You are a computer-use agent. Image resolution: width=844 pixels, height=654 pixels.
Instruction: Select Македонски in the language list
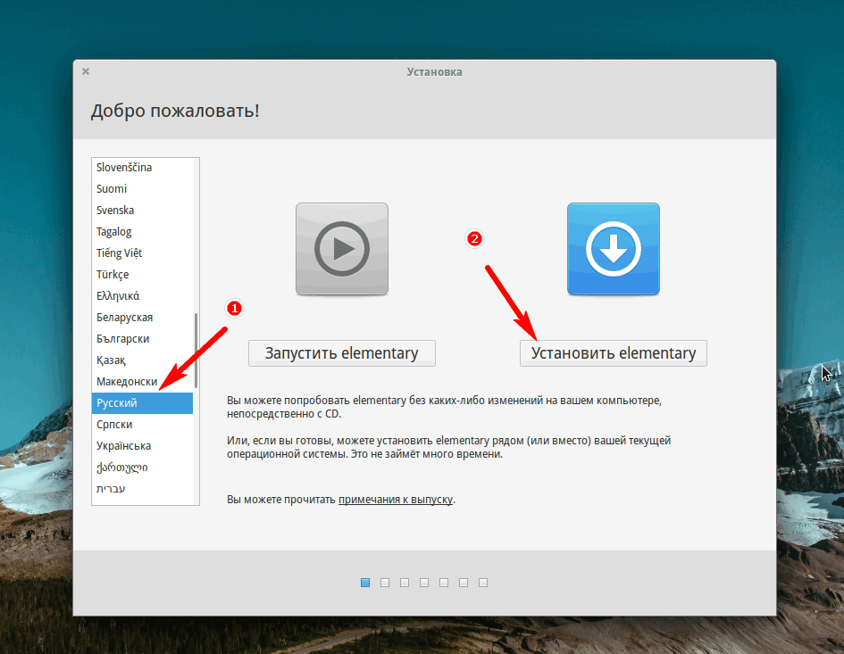[142, 382]
